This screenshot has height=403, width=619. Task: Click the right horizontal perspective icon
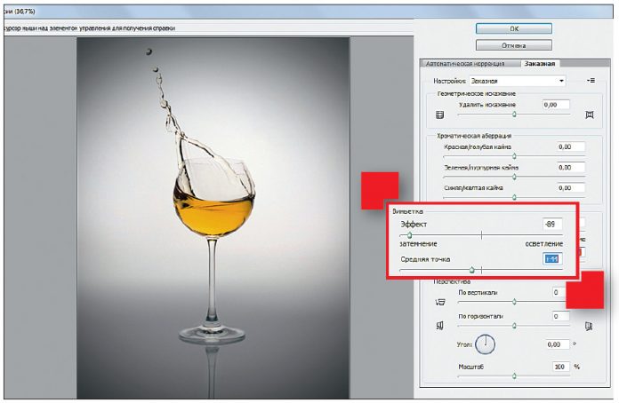click(589, 326)
